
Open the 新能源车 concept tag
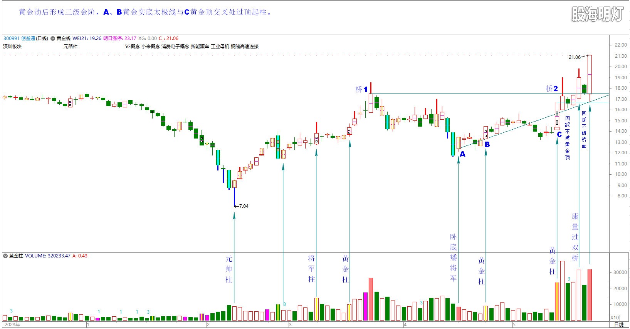200,47
